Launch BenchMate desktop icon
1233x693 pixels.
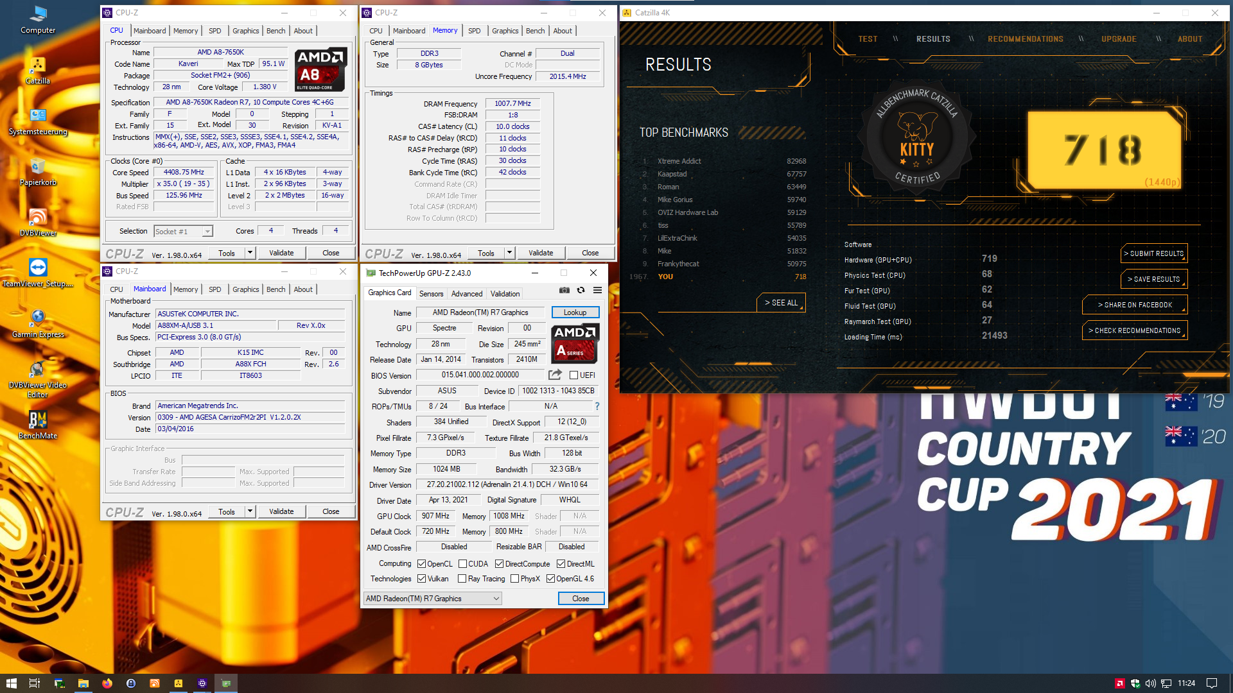coord(38,425)
